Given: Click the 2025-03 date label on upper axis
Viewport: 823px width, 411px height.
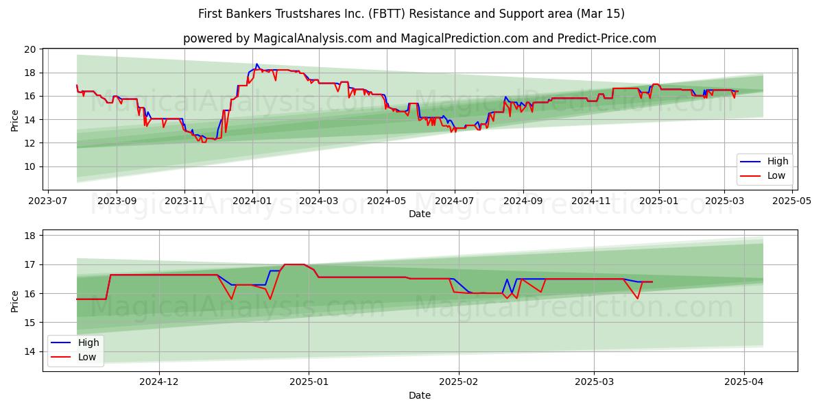Looking at the screenshot, I should click(x=724, y=201).
